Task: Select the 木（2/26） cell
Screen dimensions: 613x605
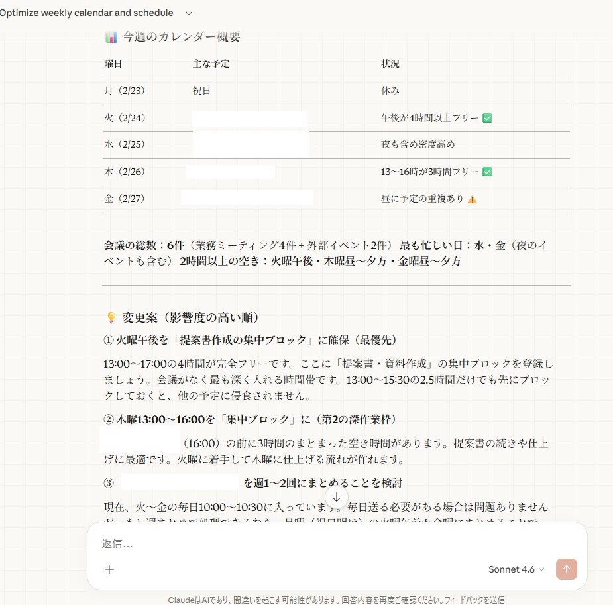Action: pyautogui.click(x=125, y=172)
